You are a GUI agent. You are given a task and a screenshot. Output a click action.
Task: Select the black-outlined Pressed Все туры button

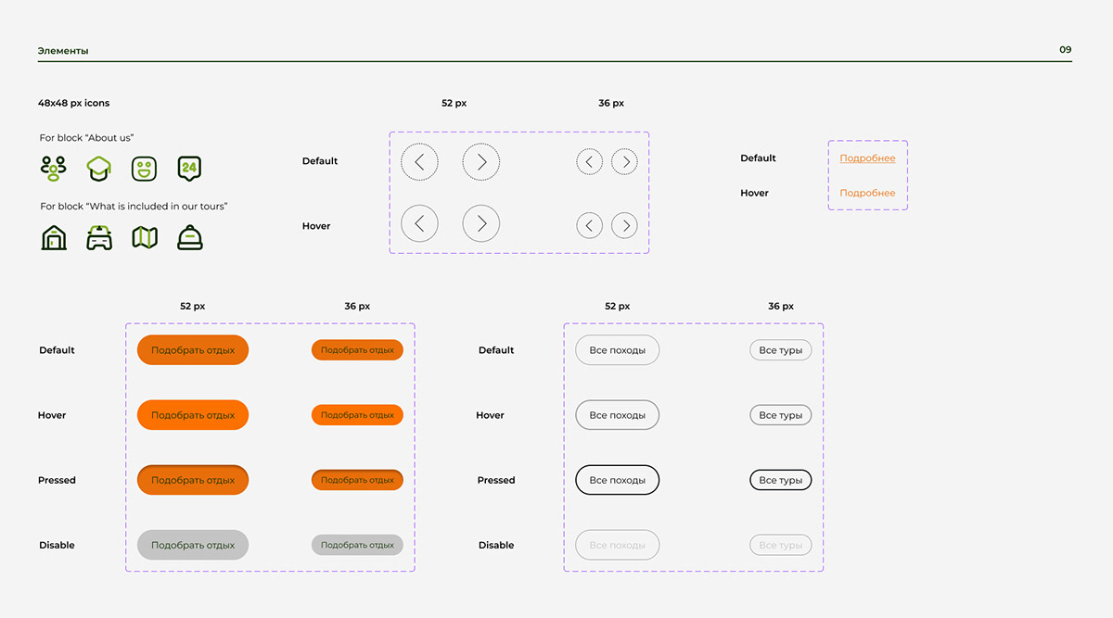pos(780,480)
